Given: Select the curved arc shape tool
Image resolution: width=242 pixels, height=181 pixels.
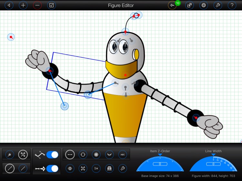Looking at the screenshot, I should 109,155.
